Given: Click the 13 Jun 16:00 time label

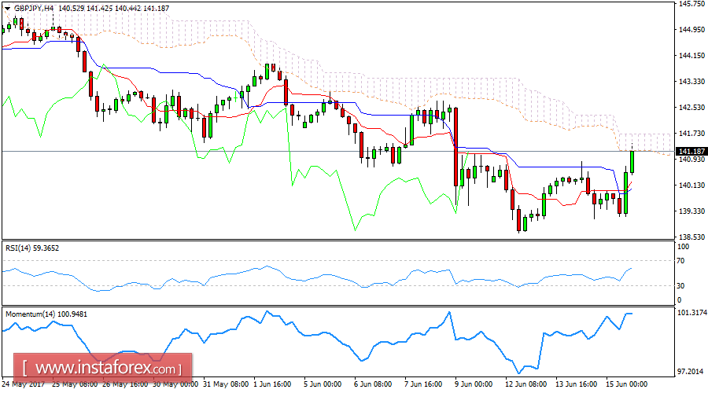Looking at the screenshot, I should 576,384.
